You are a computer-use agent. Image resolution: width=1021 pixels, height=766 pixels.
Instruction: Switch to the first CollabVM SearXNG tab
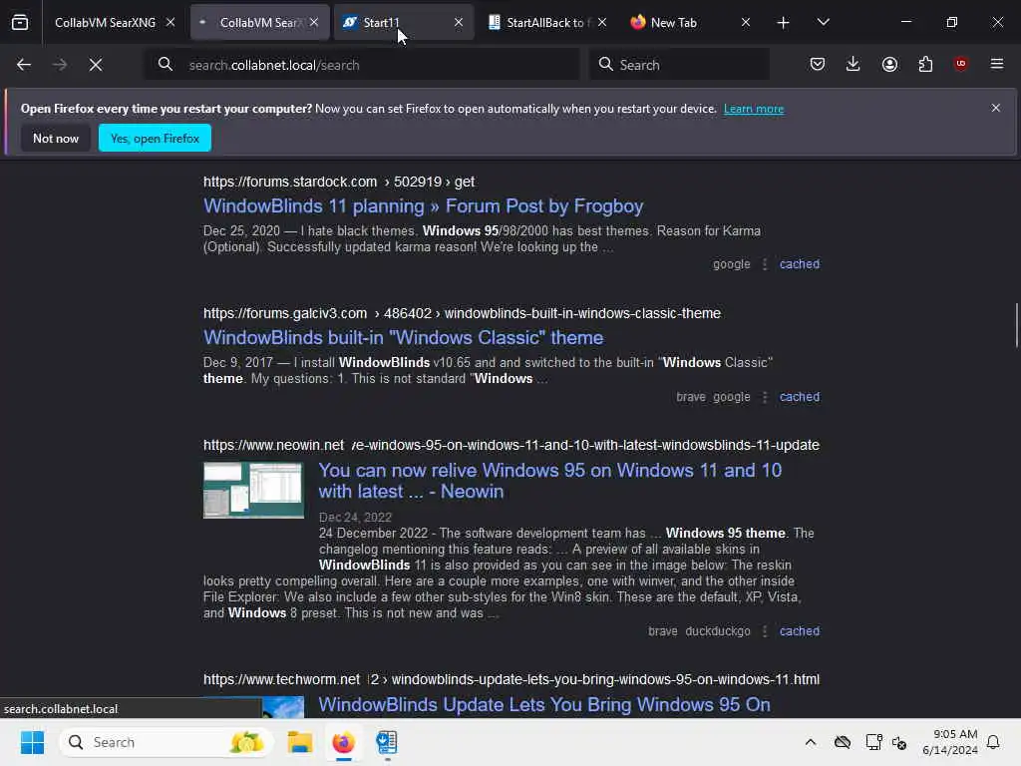click(x=105, y=22)
